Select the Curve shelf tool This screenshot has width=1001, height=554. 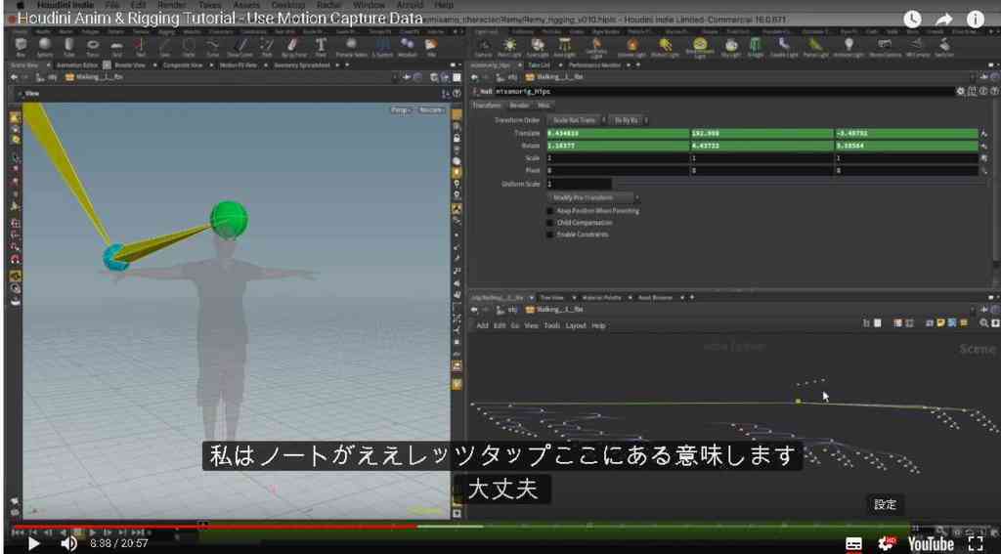[x=212, y=47]
